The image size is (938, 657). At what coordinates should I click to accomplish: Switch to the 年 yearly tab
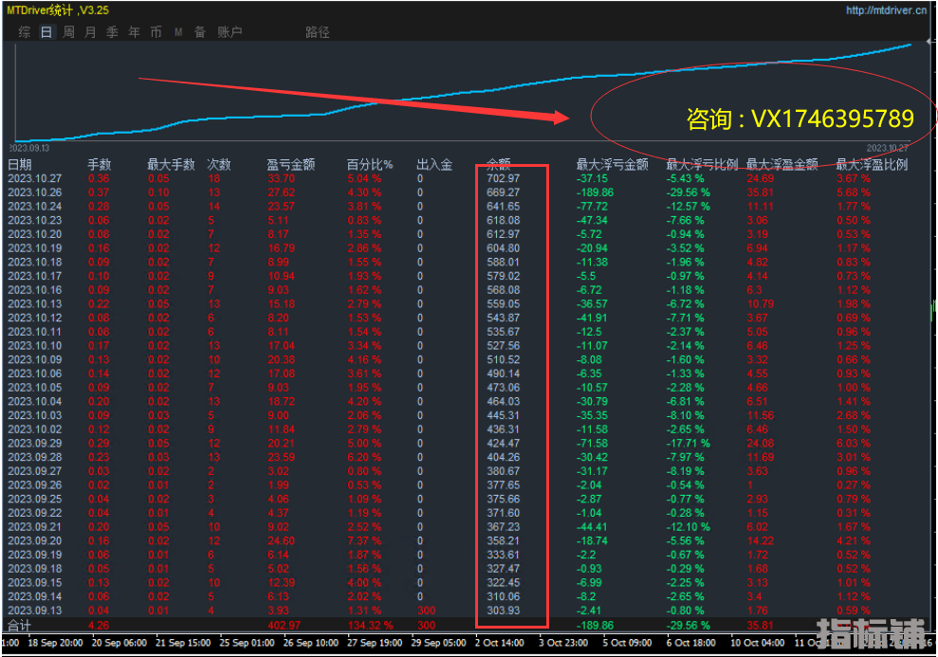(x=134, y=32)
